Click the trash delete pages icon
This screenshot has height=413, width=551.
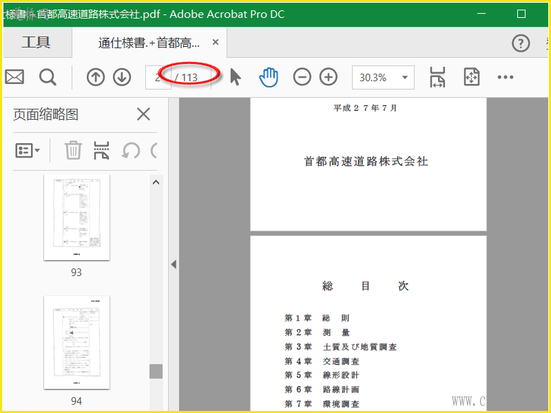click(73, 150)
